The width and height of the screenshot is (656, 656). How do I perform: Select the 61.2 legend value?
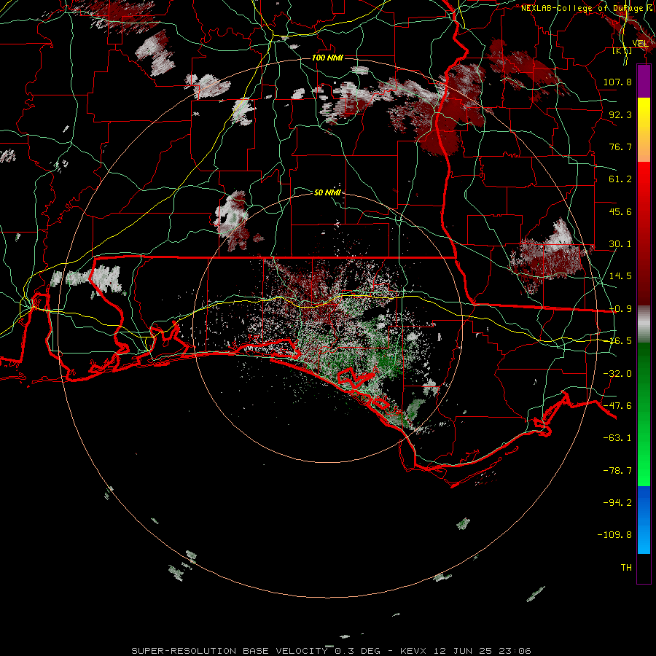click(x=620, y=179)
